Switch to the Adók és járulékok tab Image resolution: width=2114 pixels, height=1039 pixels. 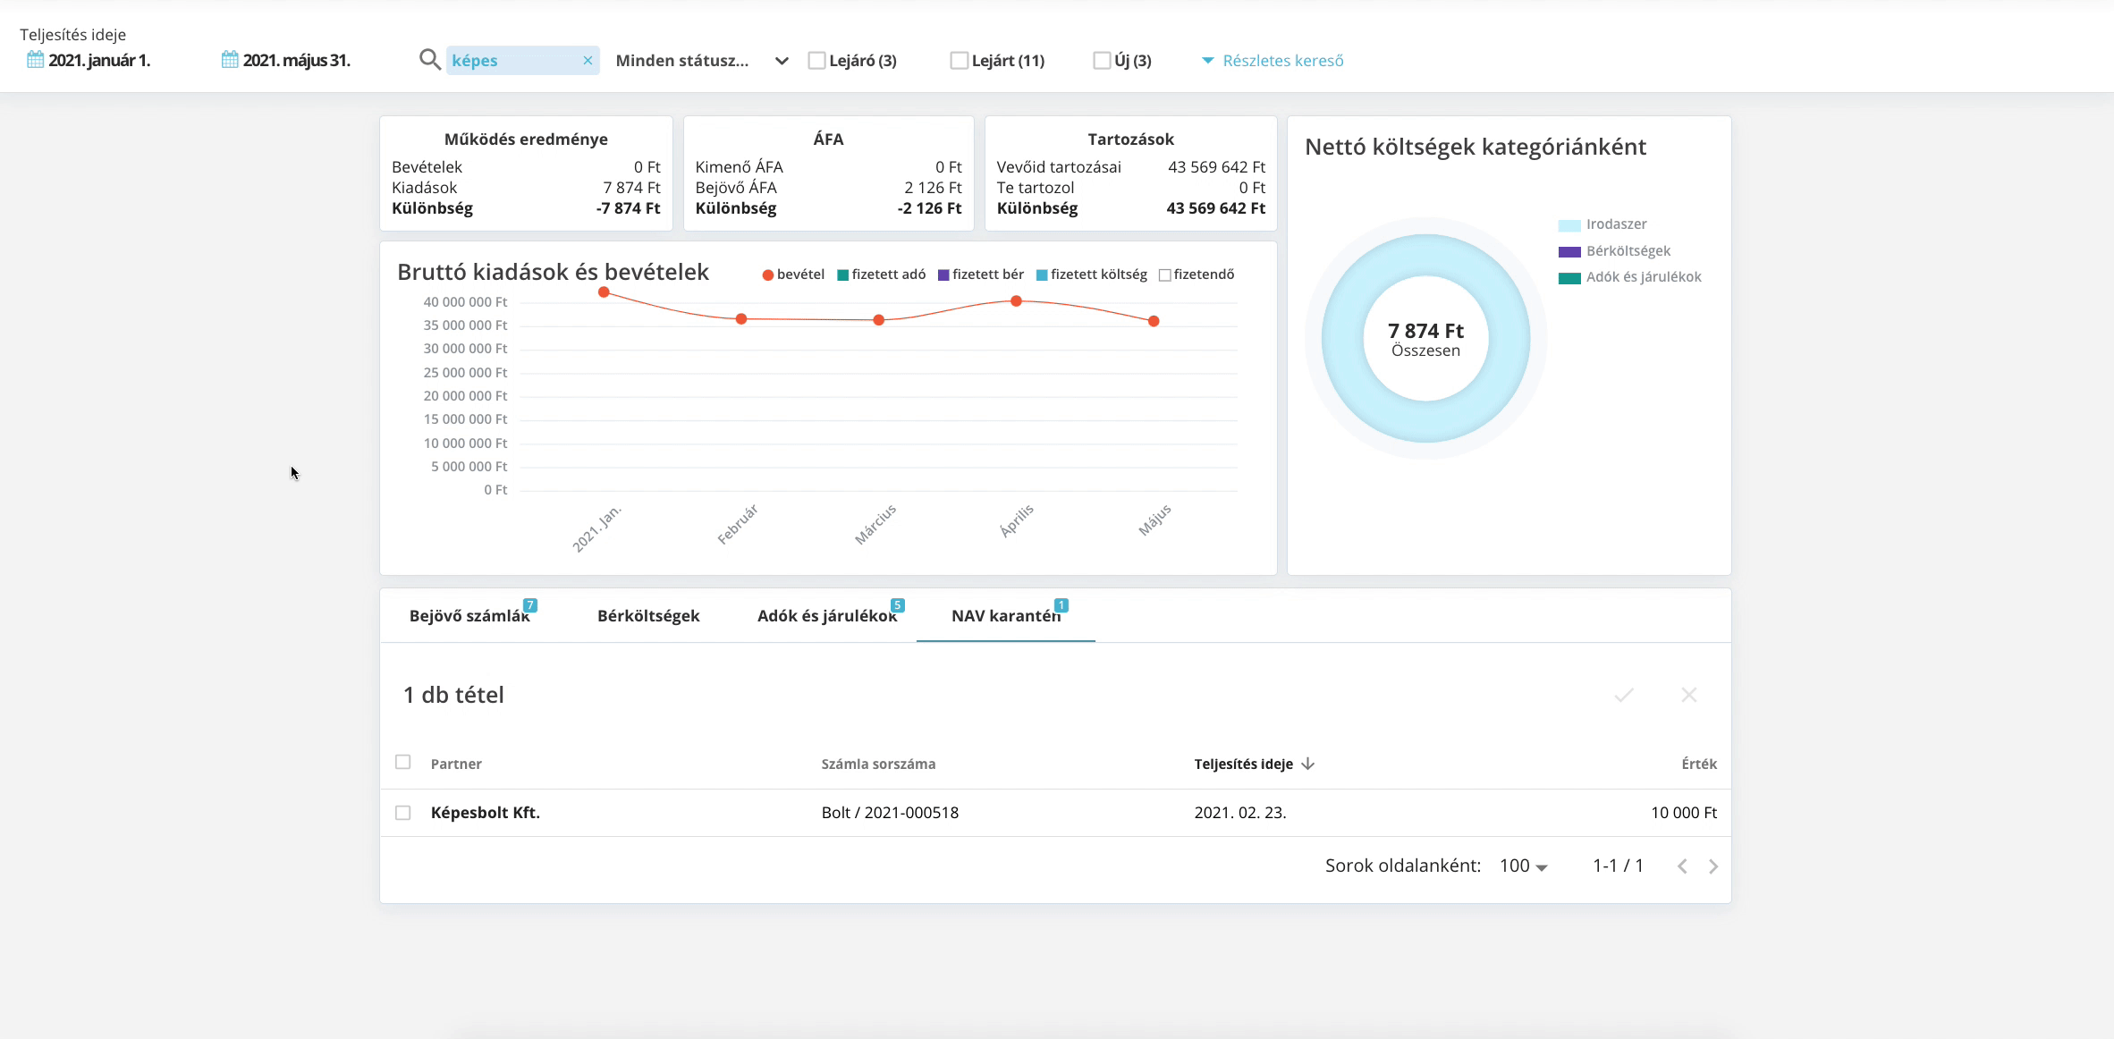(x=827, y=615)
